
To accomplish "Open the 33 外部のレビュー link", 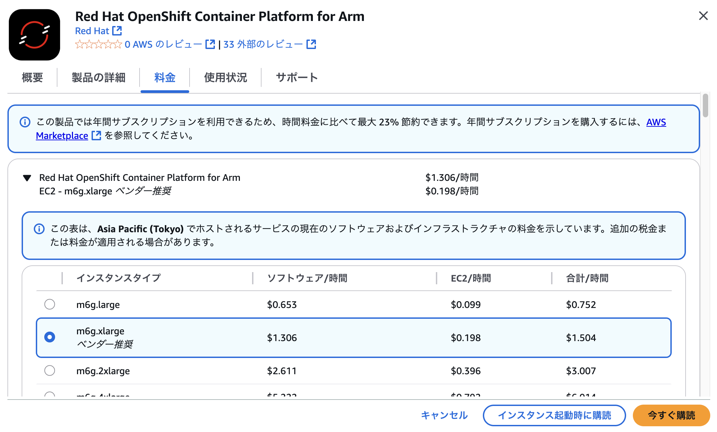I will [x=263, y=44].
